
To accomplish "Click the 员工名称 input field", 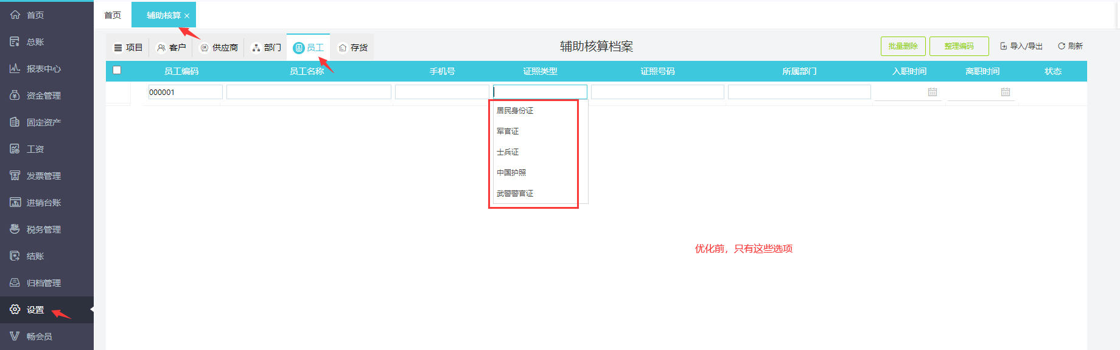I will pyautogui.click(x=309, y=92).
